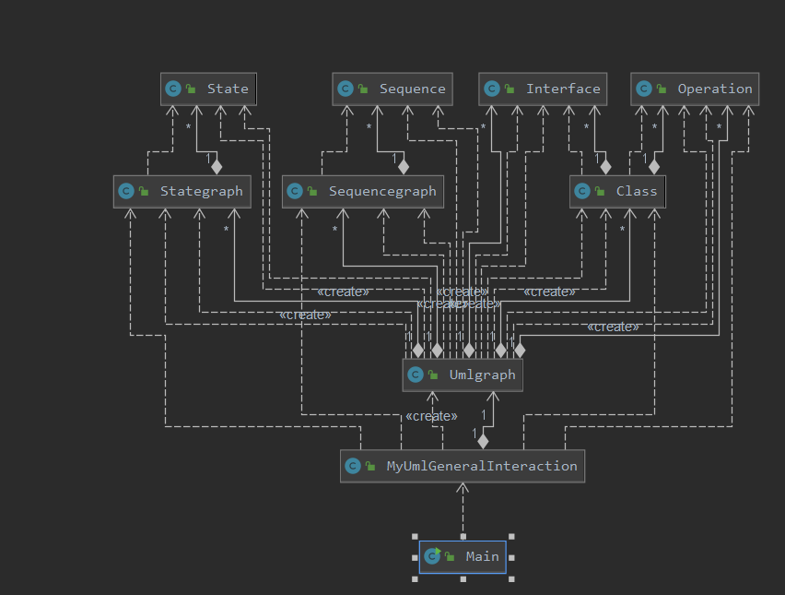Select the Operation class name text
The image size is (785, 595).
click(x=715, y=89)
